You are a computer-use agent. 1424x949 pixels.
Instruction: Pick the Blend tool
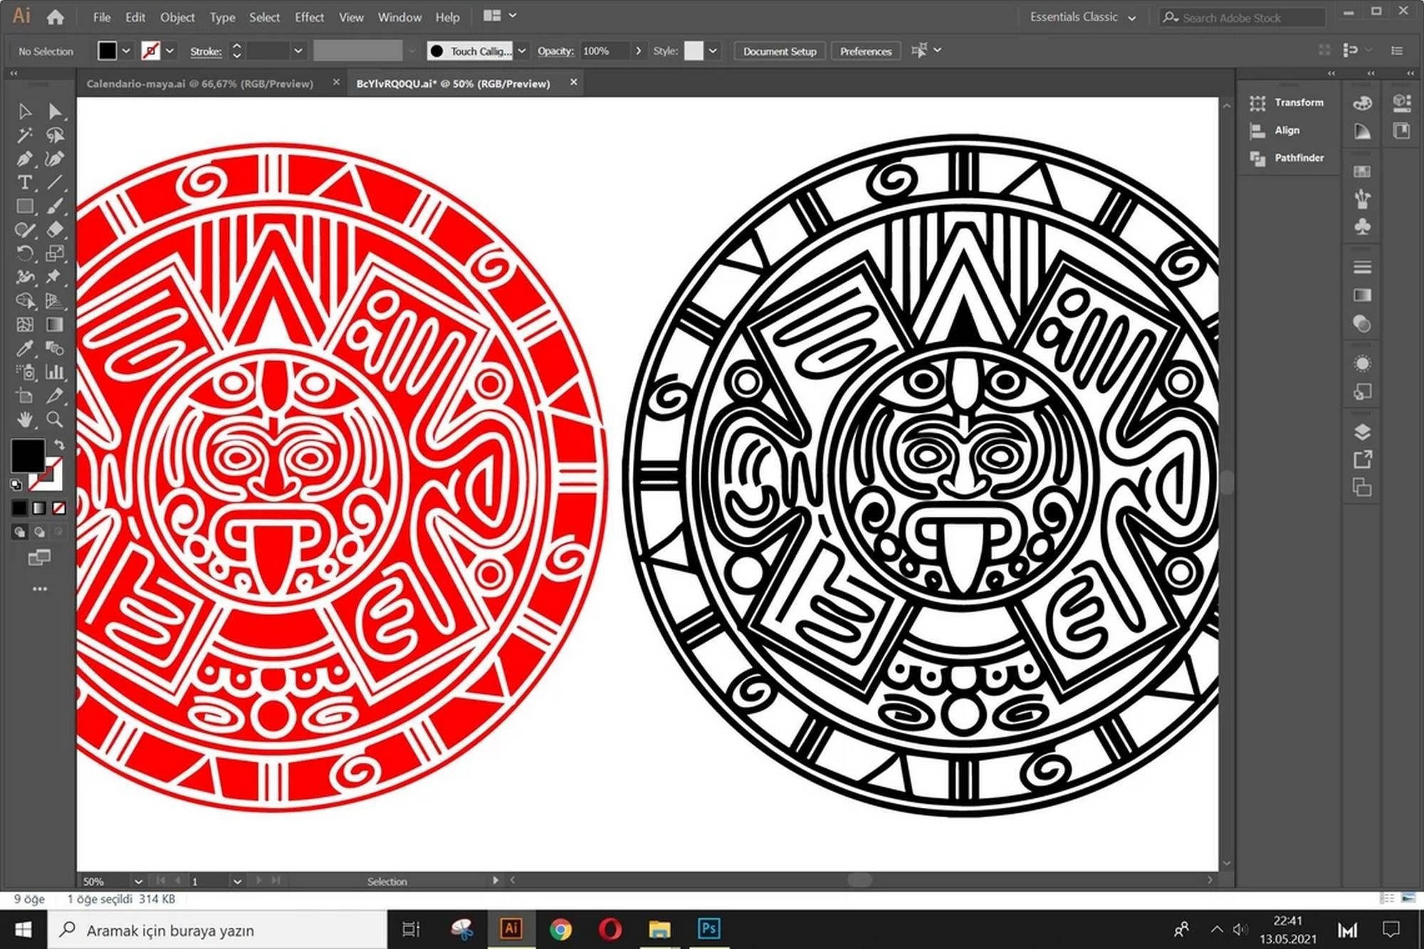click(54, 348)
